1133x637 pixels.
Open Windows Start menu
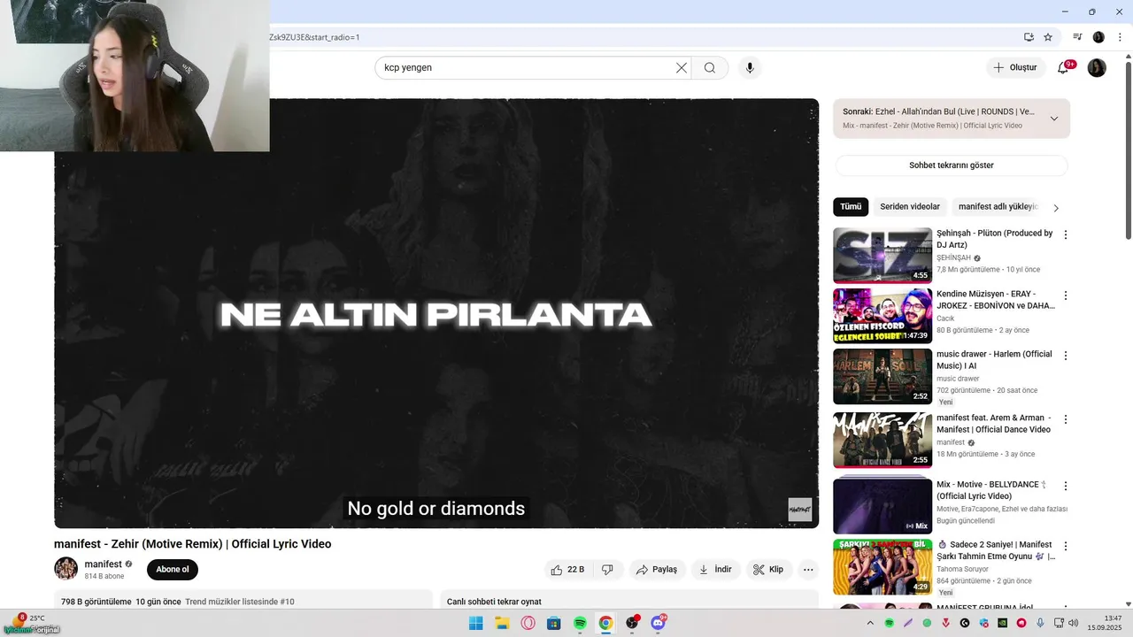click(x=475, y=623)
